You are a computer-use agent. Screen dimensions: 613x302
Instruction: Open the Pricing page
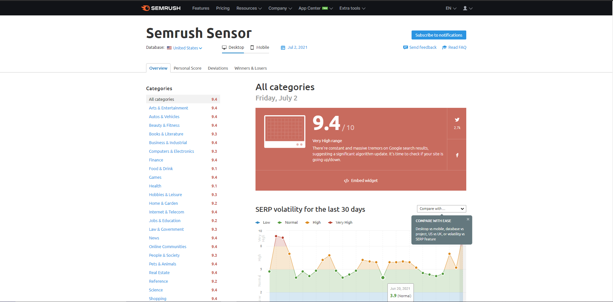pyautogui.click(x=223, y=8)
